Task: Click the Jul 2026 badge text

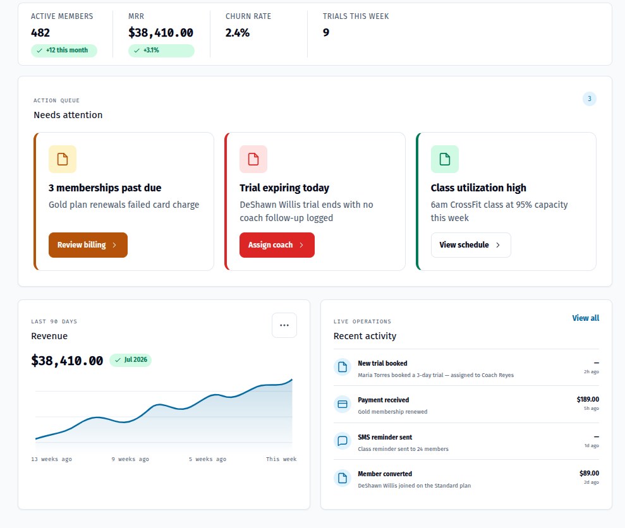Action: click(135, 359)
